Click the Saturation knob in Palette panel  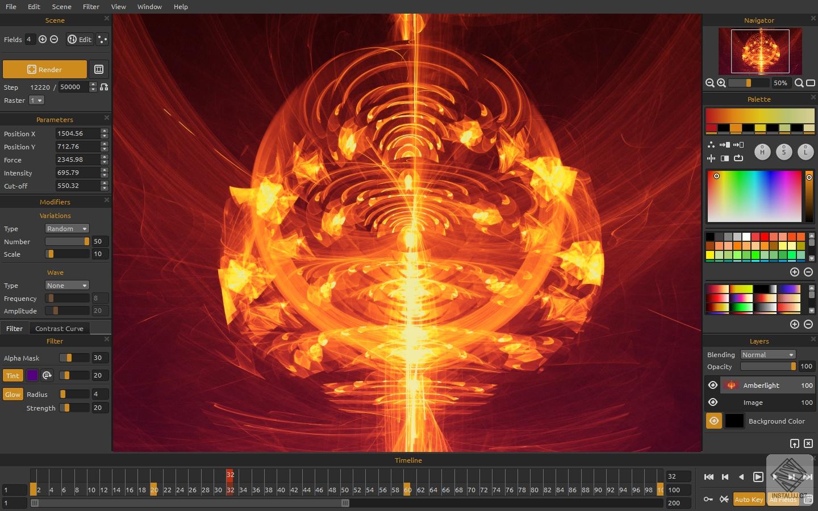[x=784, y=152]
